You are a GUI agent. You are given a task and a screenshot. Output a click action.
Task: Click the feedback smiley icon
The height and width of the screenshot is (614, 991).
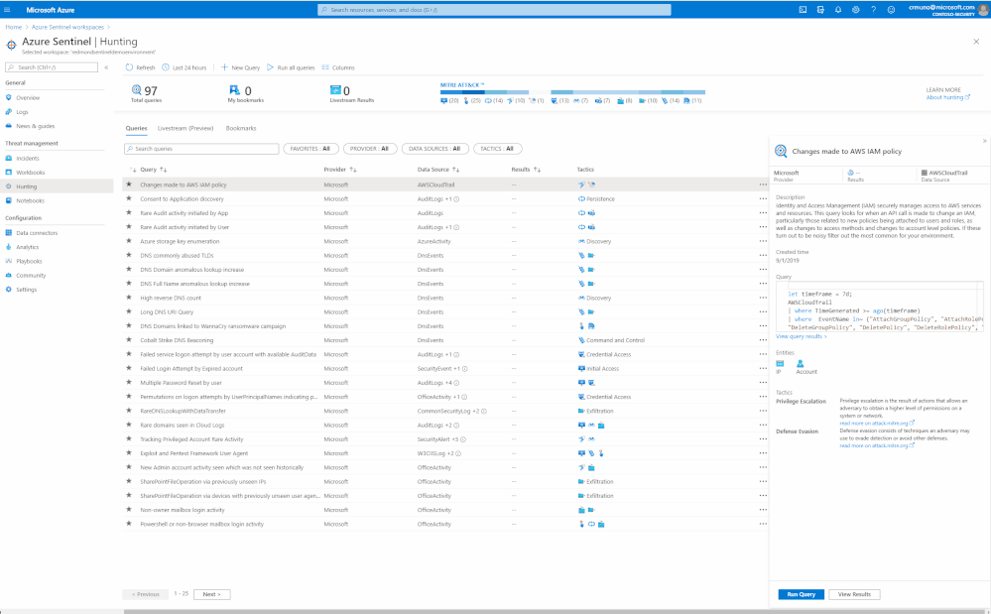click(891, 10)
